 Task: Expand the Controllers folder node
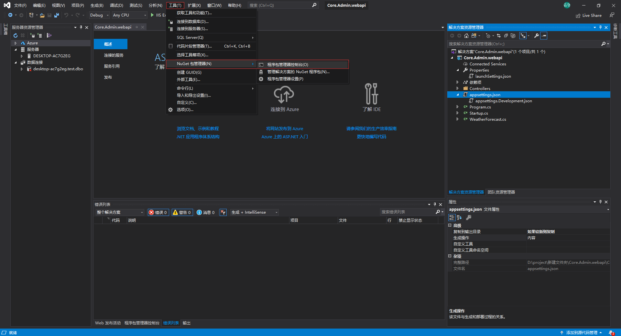click(x=457, y=88)
